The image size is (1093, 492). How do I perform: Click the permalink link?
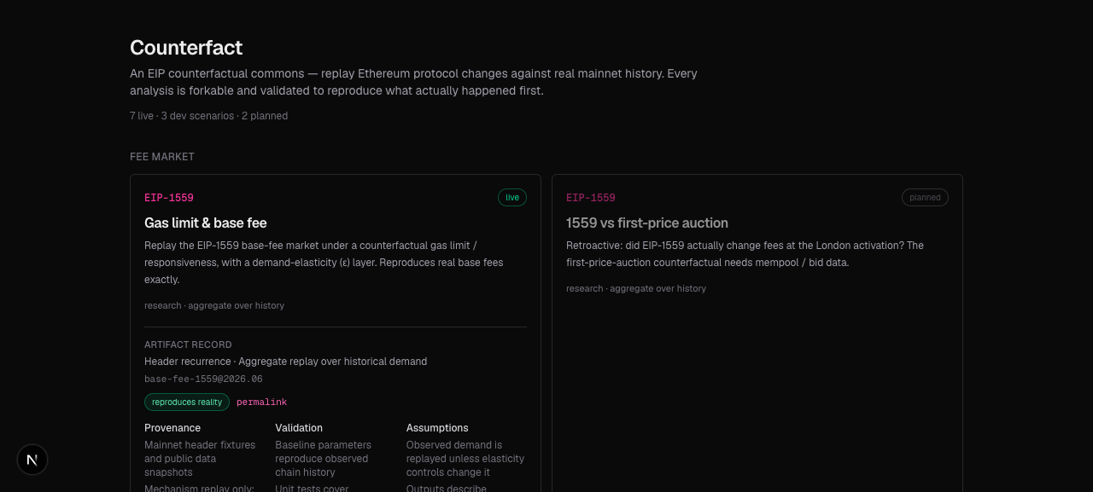click(261, 402)
